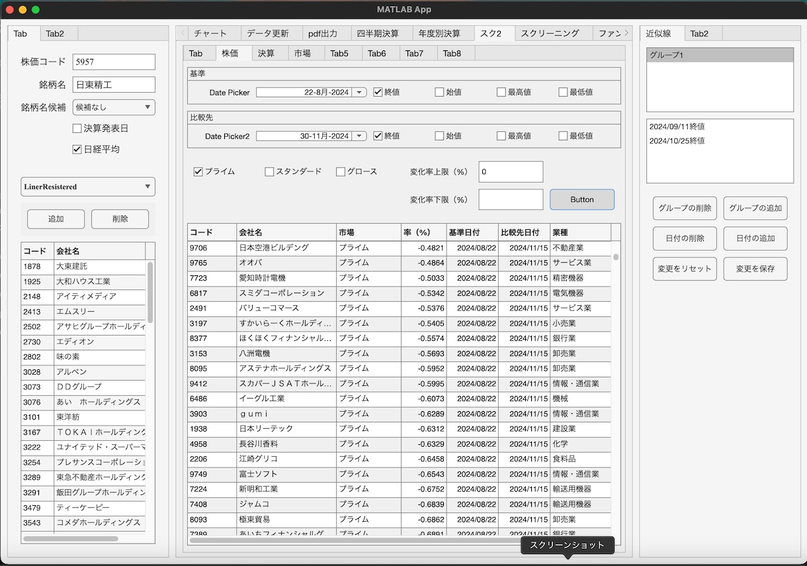This screenshot has height=566, width=807.
Task: Focus the 変化率上限 input field
Action: click(x=511, y=171)
